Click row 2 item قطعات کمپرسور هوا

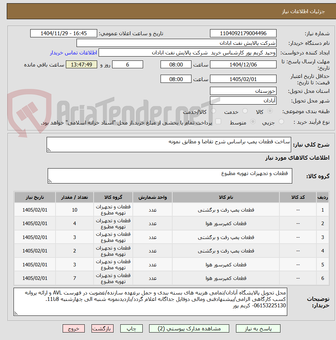pos(226,223)
